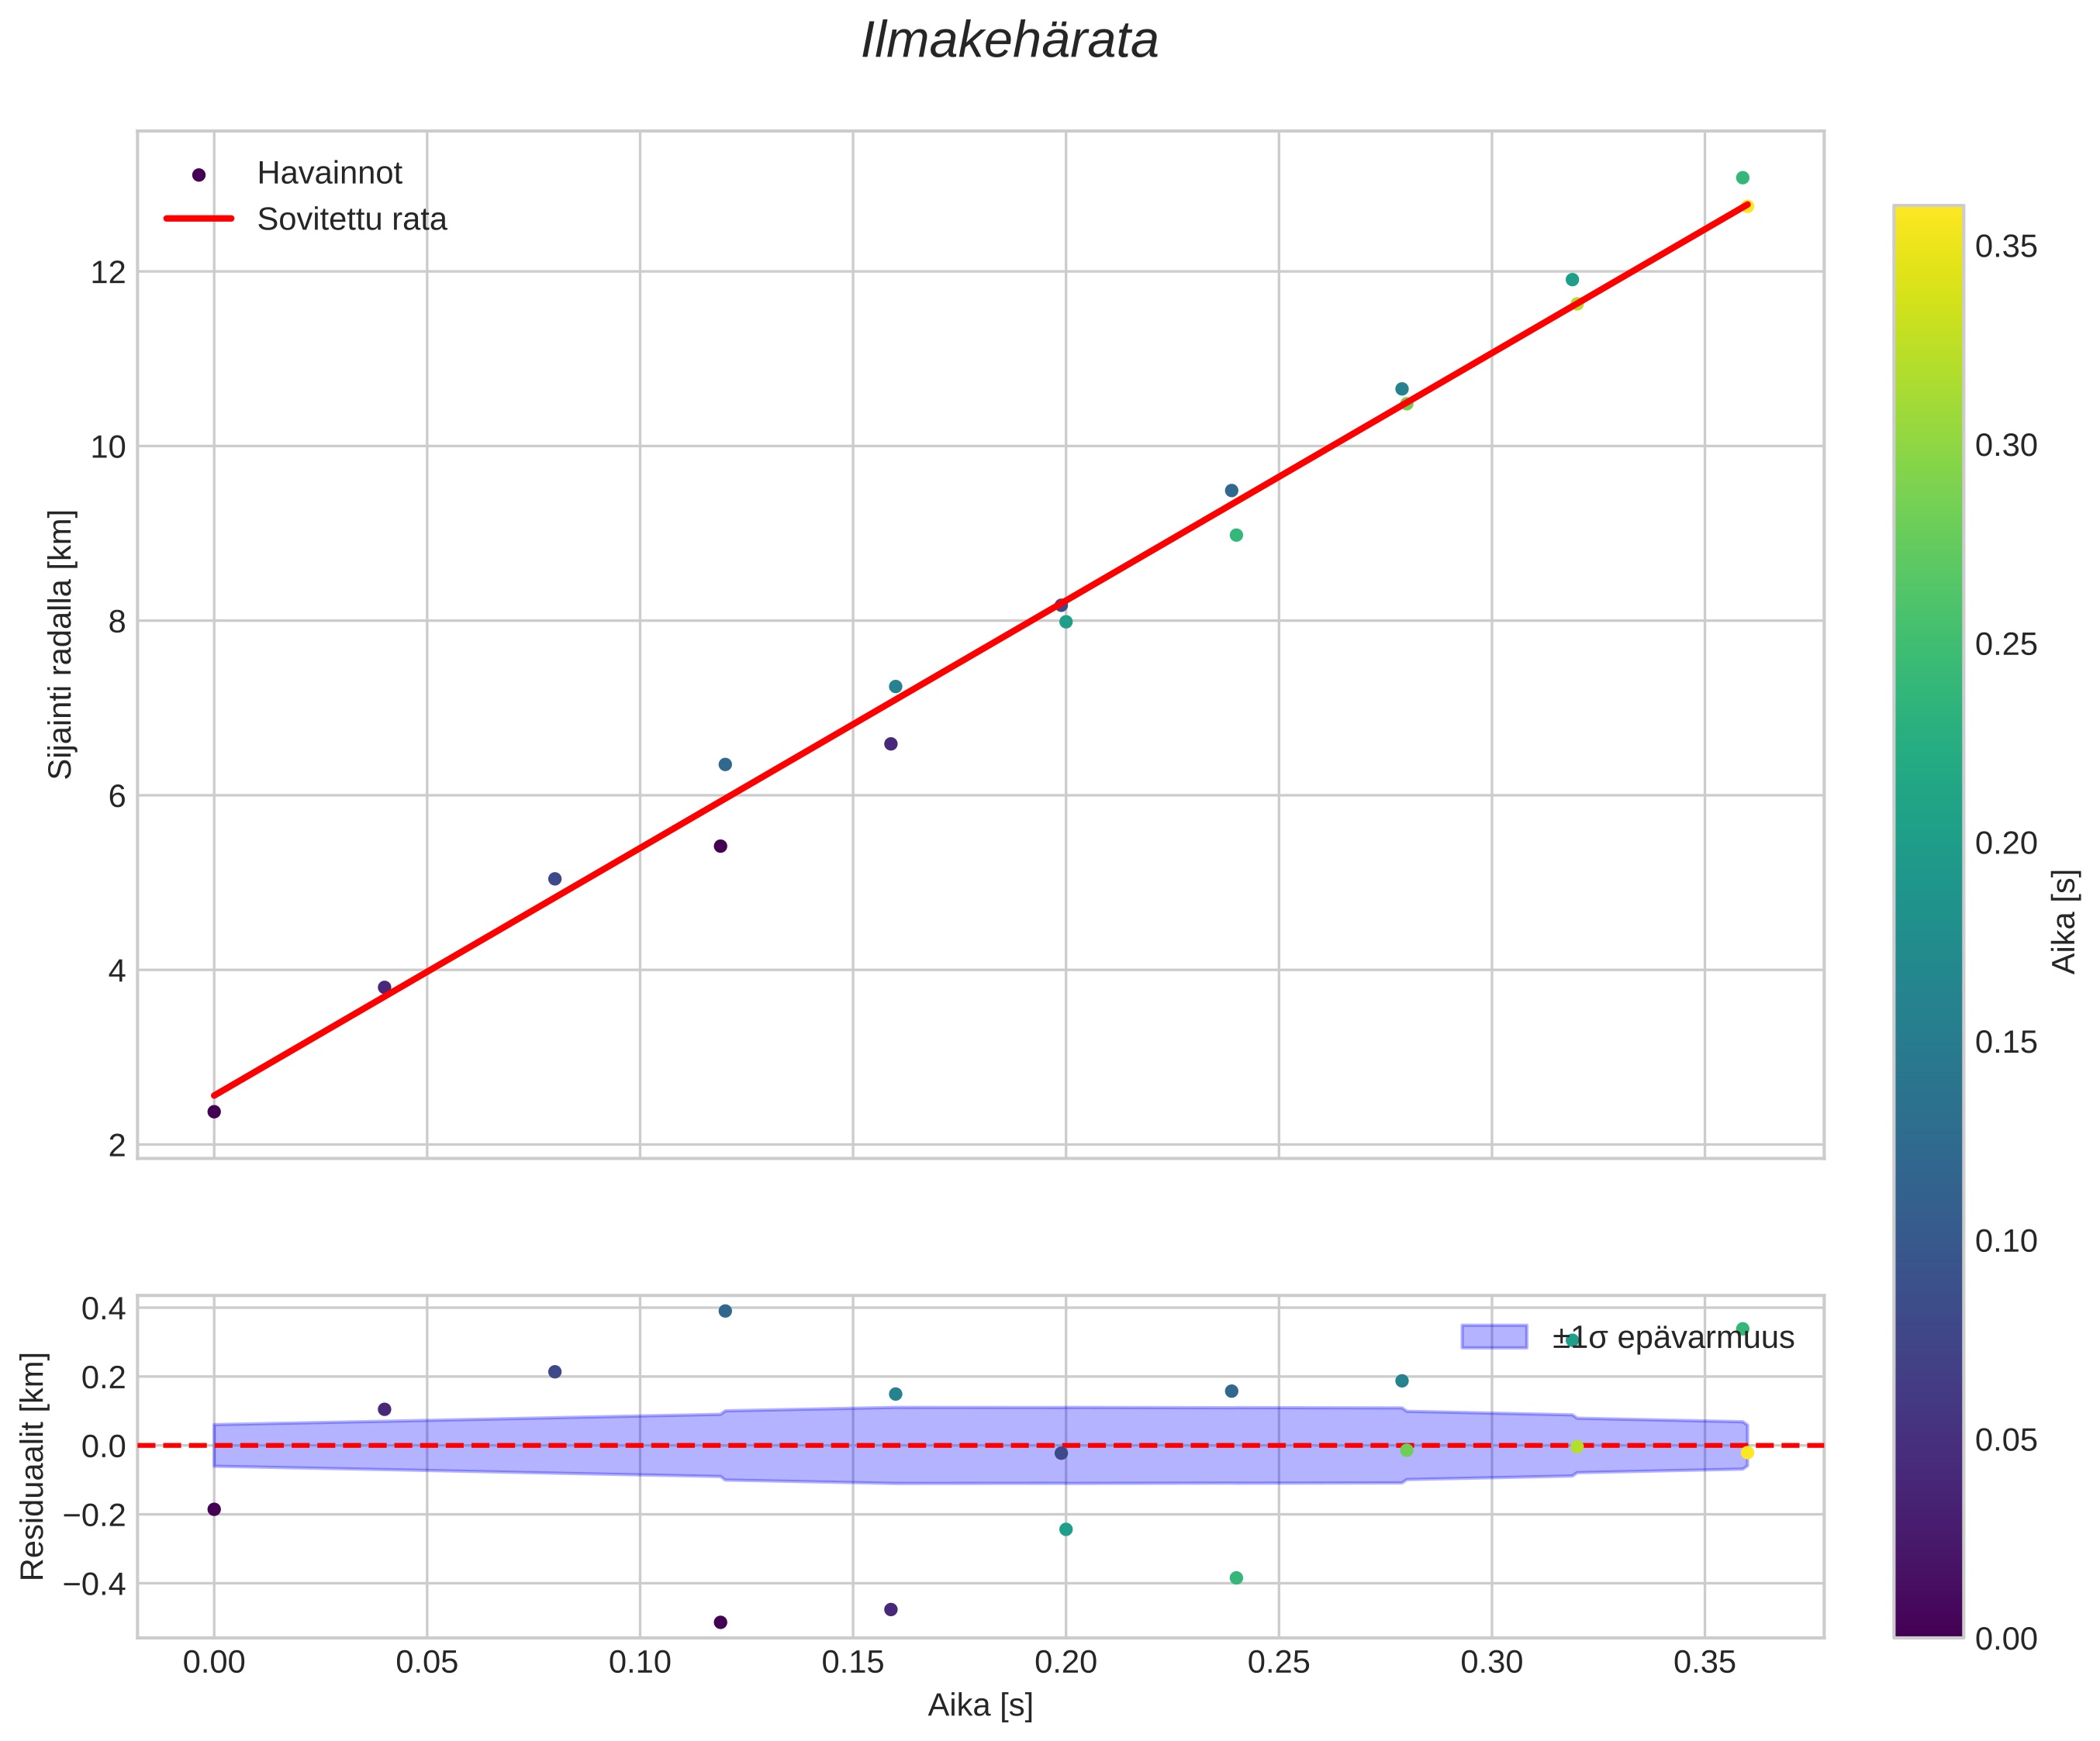The height and width of the screenshot is (1741, 2100).
Task: Click the yellow end of the colorbar
Action: (1927, 222)
